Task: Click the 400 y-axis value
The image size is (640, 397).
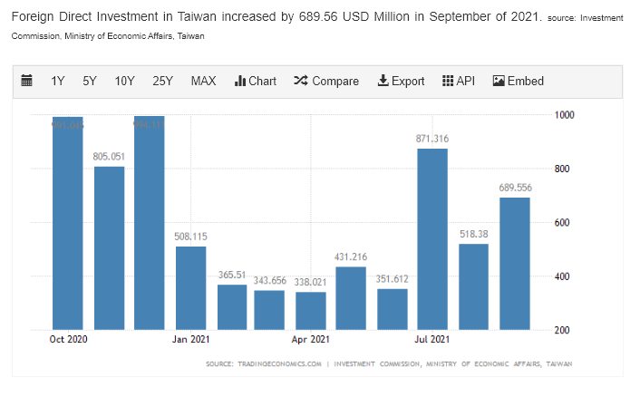Action: coord(562,276)
